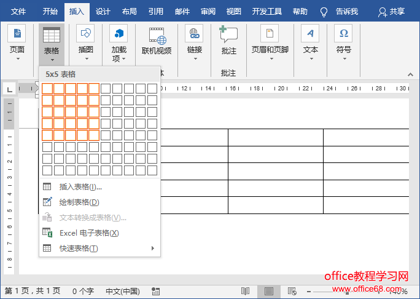Open the 文本 (Text) group
The image size is (420, 299).
(x=311, y=43)
